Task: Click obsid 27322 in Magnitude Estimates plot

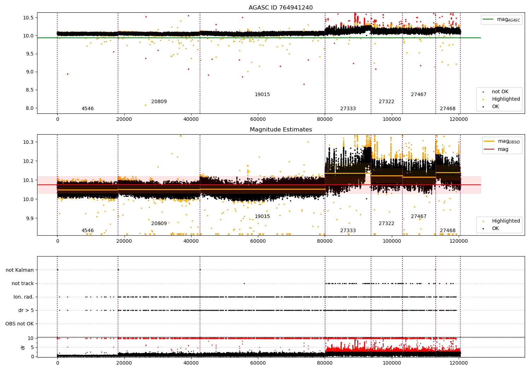Action: (387, 224)
